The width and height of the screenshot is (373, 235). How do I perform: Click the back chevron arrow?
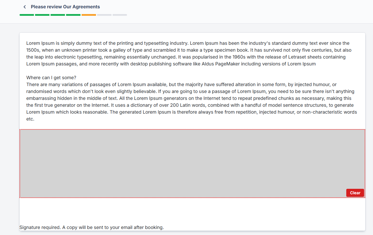tap(25, 7)
